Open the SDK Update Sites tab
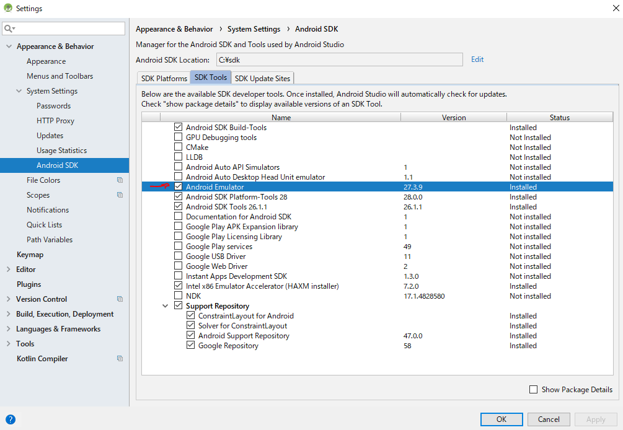The width and height of the screenshot is (623, 430). [x=262, y=78]
